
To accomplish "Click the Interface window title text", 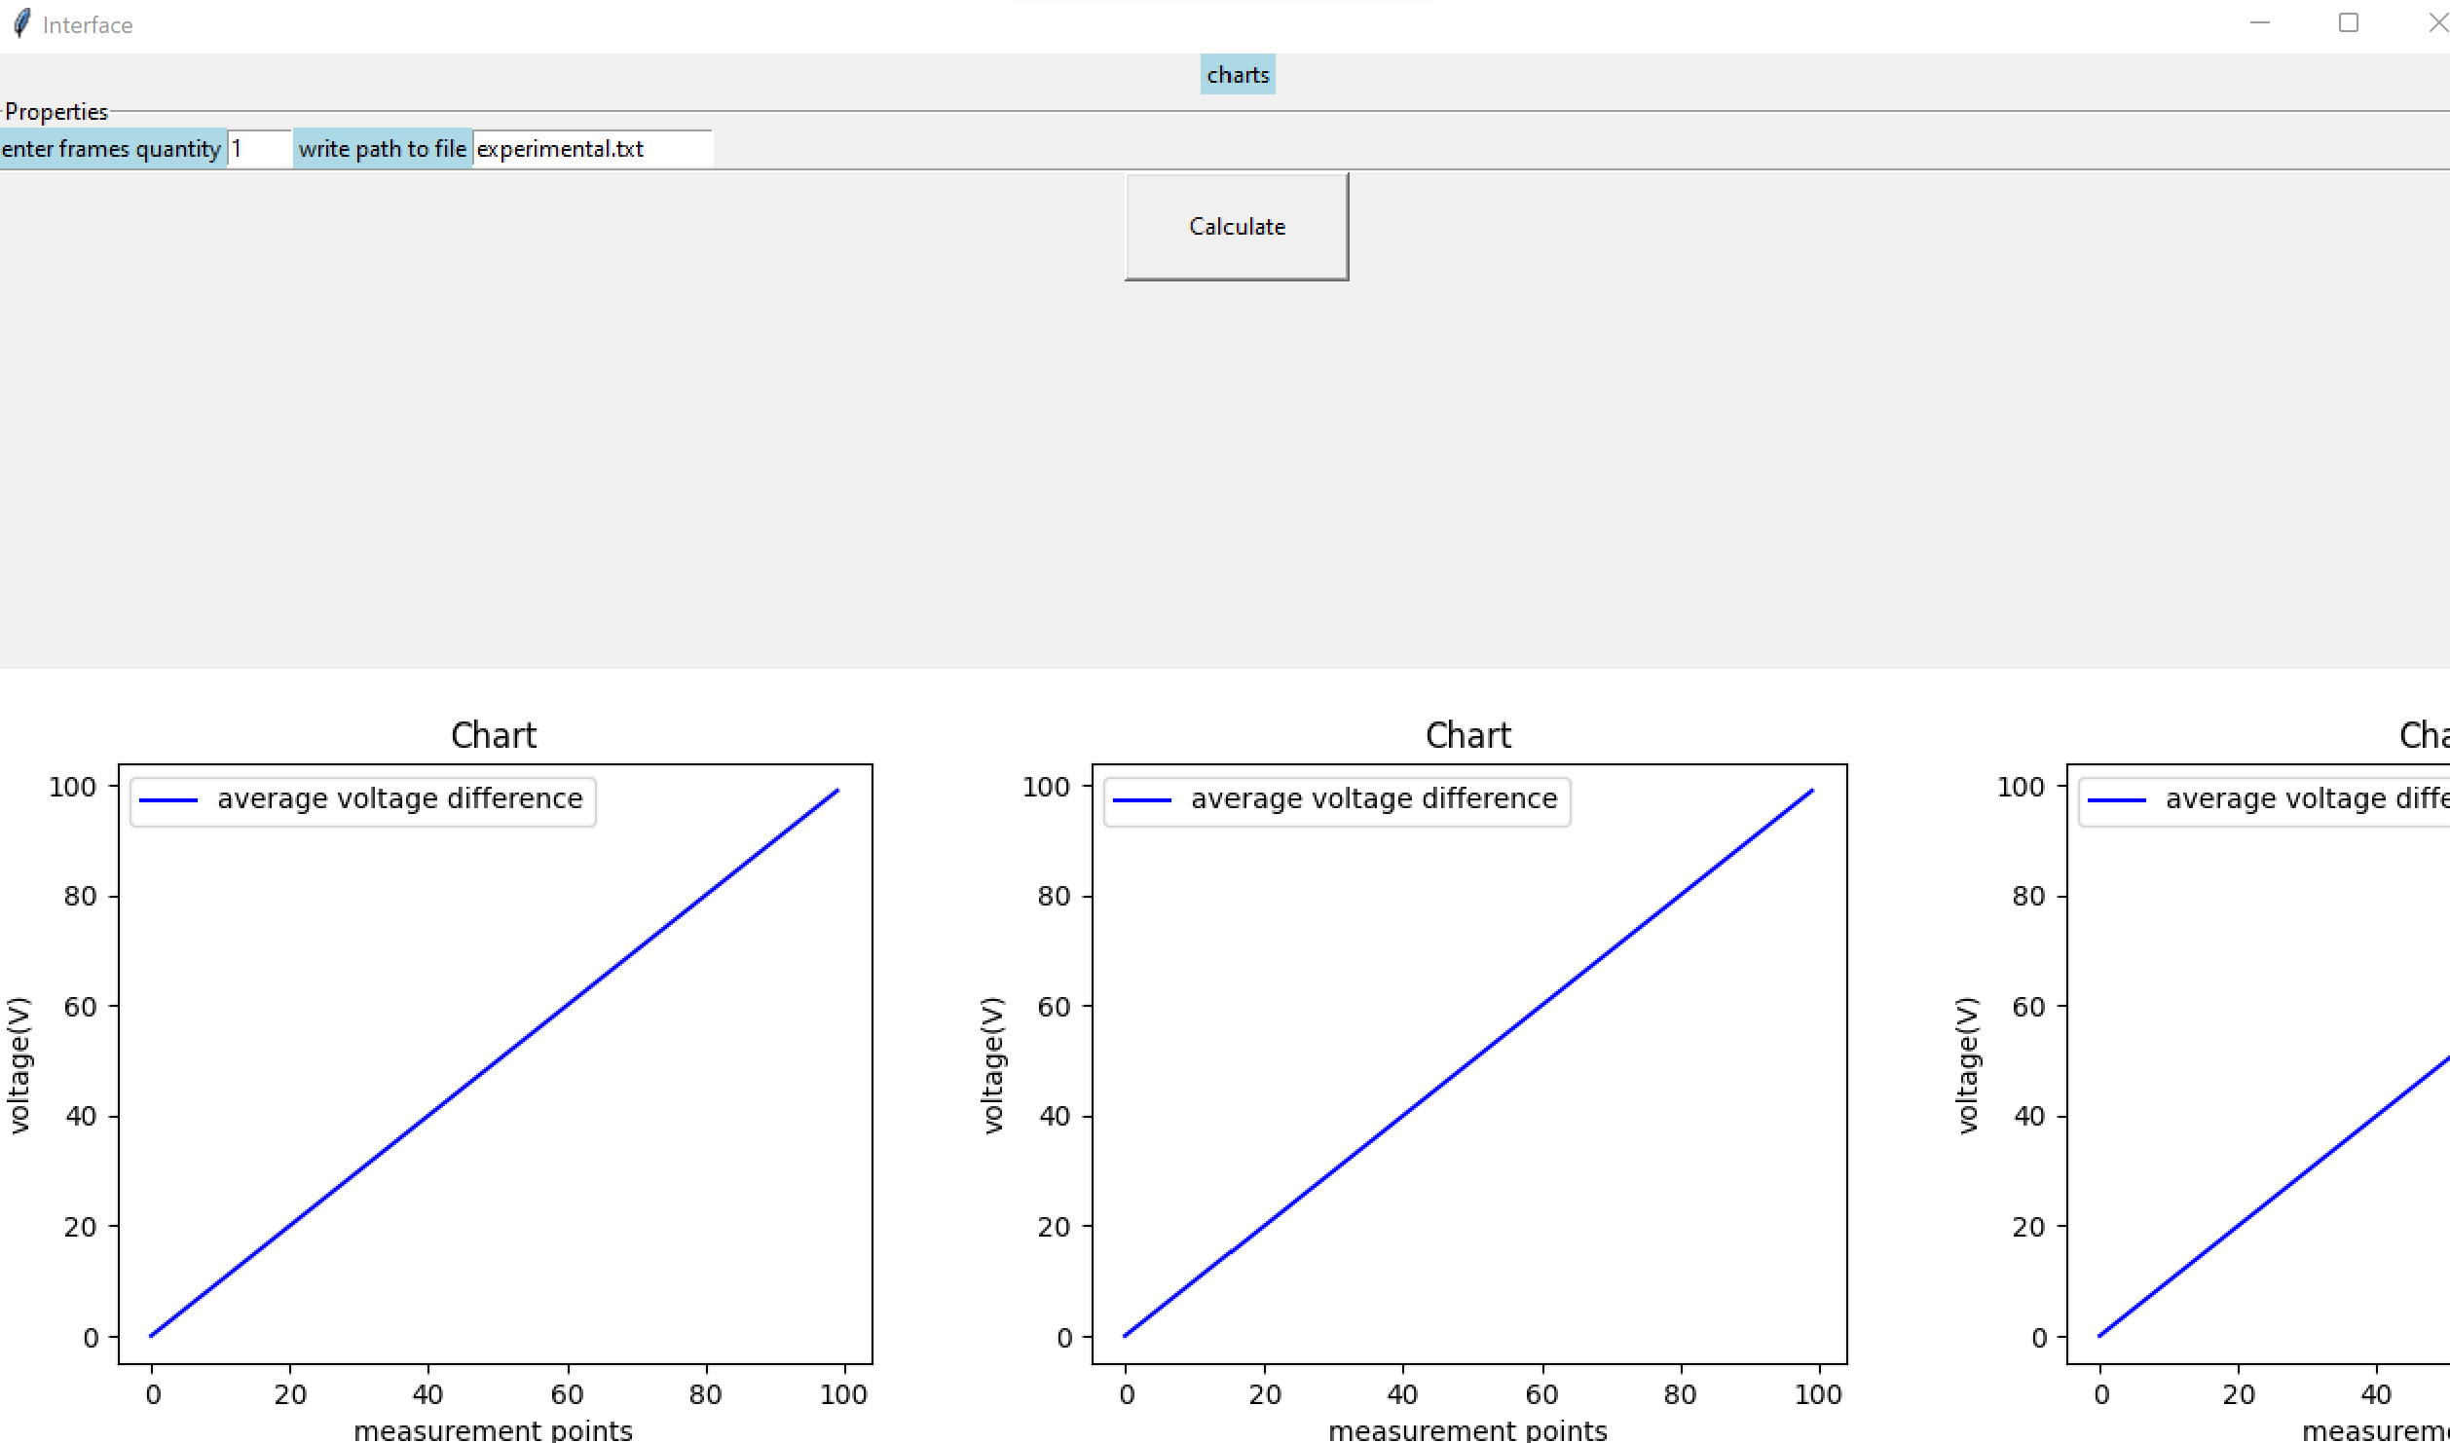I will pyautogui.click(x=88, y=23).
